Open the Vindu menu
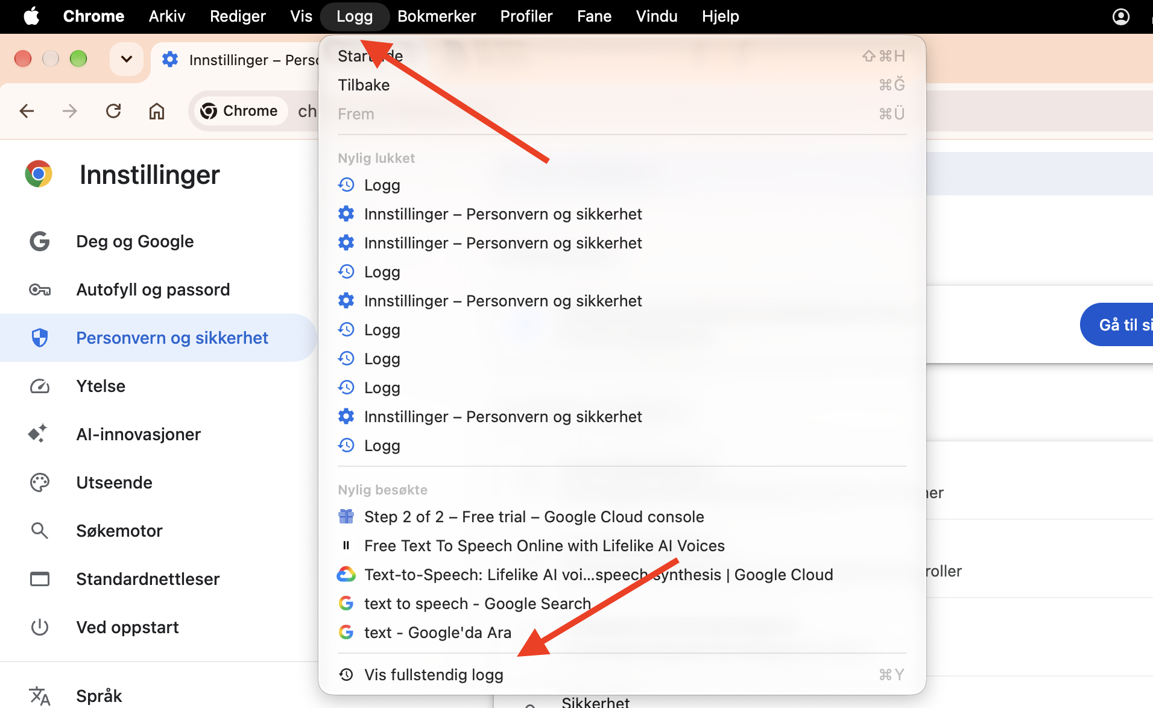The height and width of the screenshot is (708, 1153). point(657,16)
